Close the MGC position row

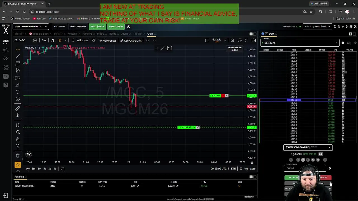coord(239,186)
